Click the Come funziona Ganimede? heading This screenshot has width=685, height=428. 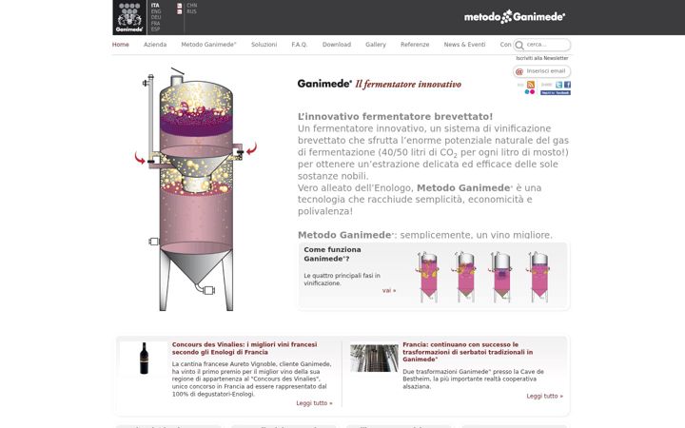(332, 254)
